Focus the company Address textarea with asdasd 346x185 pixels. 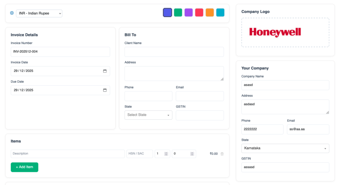click(285, 107)
